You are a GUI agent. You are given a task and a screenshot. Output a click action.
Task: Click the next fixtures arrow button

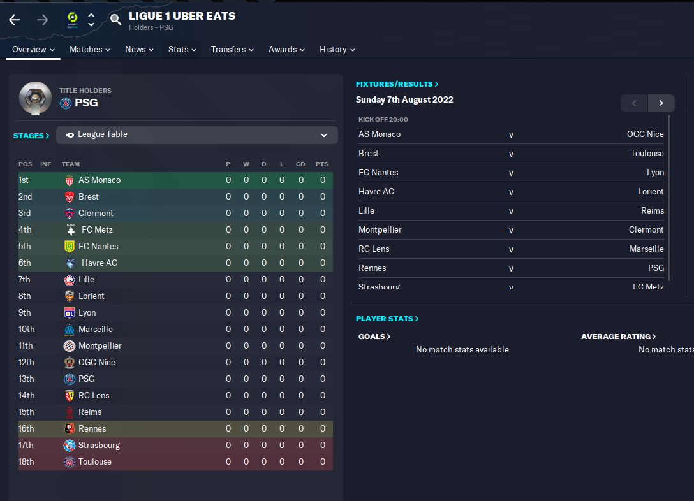click(661, 103)
